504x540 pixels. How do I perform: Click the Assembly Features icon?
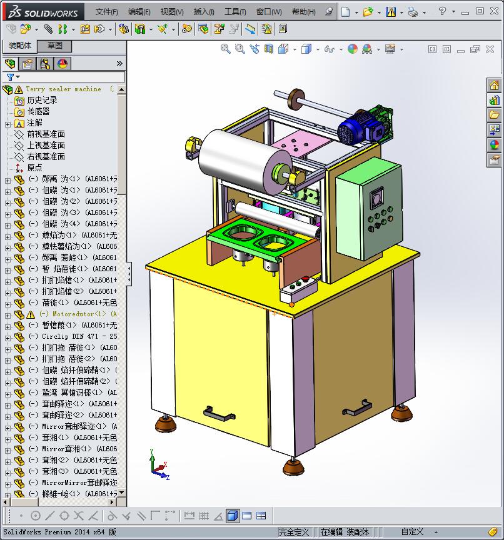click(140, 29)
